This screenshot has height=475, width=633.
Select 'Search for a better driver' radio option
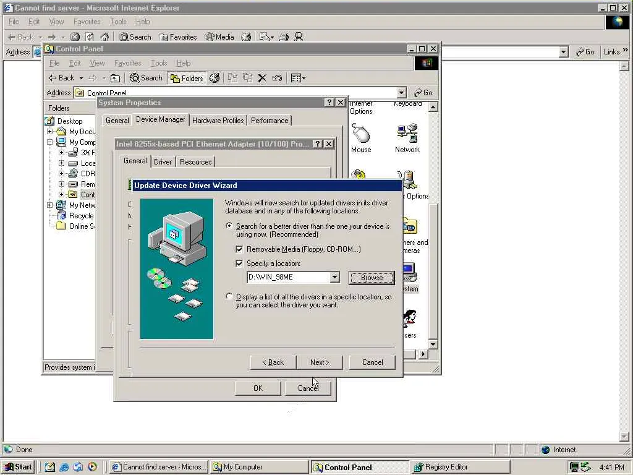click(229, 226)
